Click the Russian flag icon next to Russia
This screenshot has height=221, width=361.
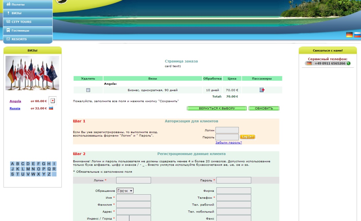click(x=51, y=108)
